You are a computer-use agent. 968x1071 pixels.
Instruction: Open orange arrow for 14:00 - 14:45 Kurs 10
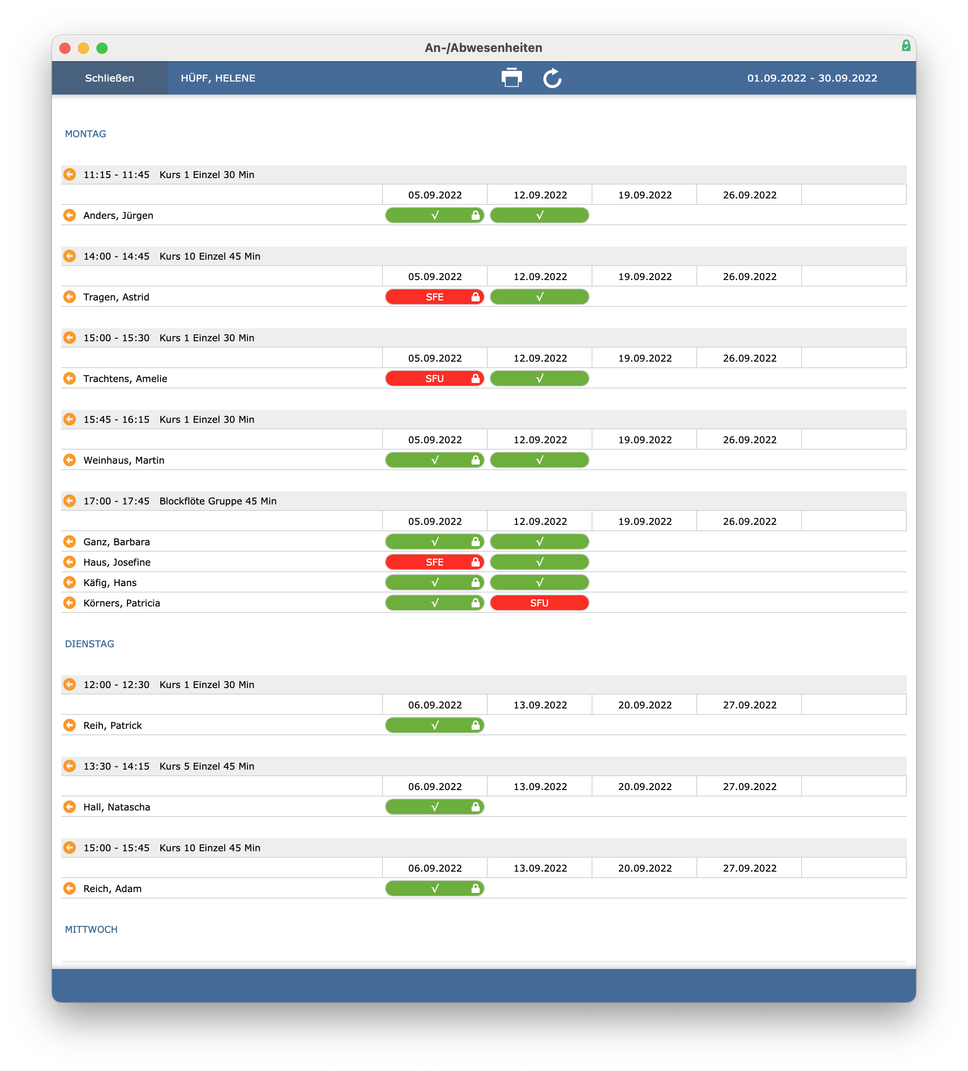(70, 256)
